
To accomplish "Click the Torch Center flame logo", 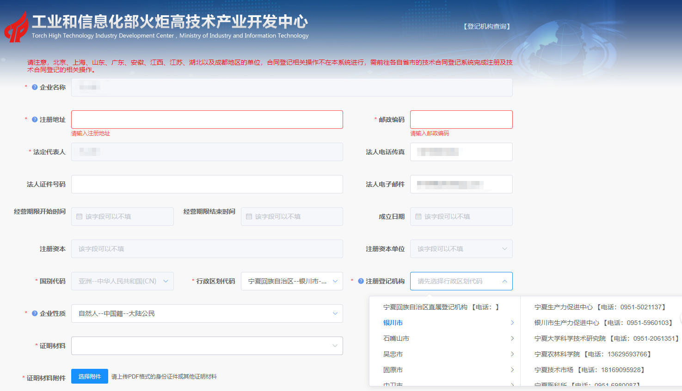I will [x=16, y=27].
